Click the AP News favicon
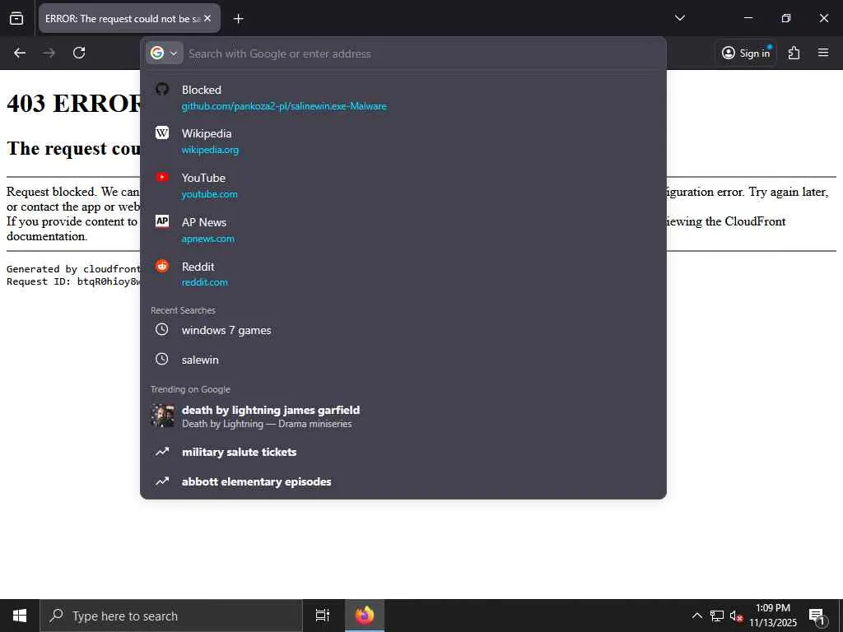Screen dimensions: 843x632 [162, 221]
